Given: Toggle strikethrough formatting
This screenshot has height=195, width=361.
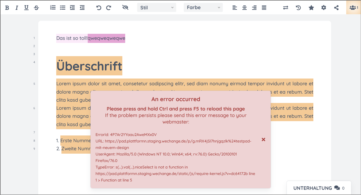Looking at the screenshot, I should [36, 8].
